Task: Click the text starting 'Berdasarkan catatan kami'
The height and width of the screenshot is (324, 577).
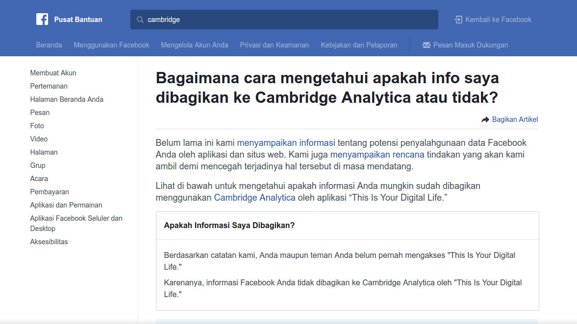Action: coord(339,261)
